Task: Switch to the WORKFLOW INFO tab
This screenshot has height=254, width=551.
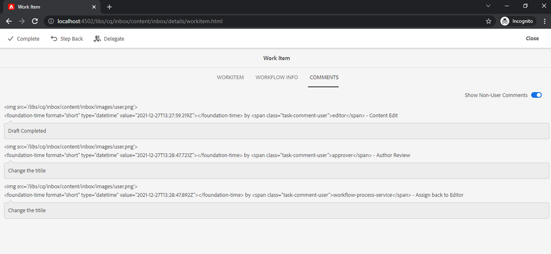Action: 276,77
